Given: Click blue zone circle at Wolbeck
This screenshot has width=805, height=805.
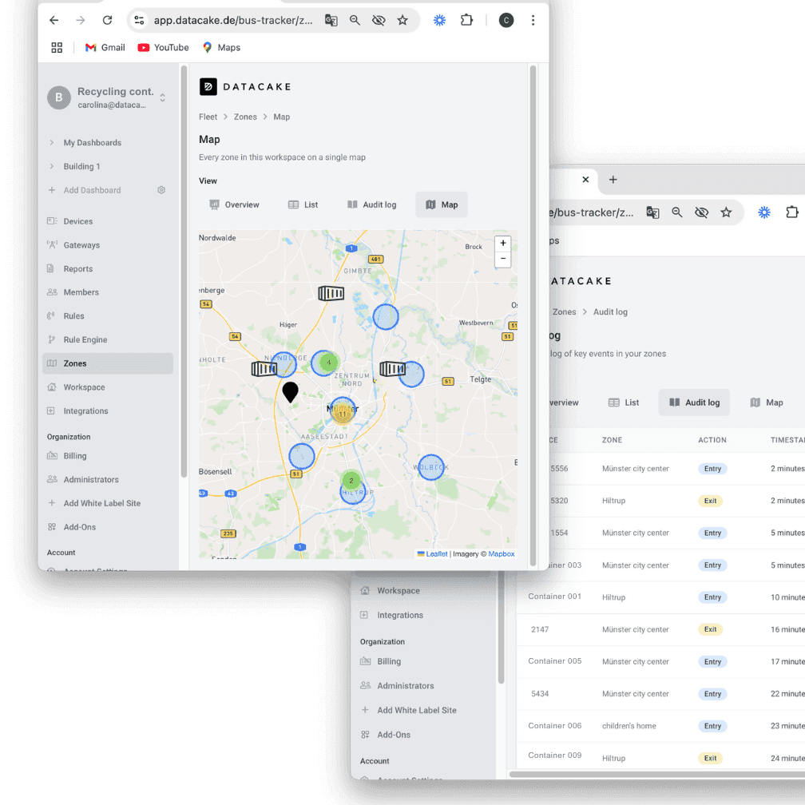Looking at the screenshot, I should coord(431,467).
